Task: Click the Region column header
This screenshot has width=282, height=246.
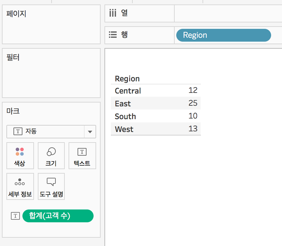Action: click(x=127, y=79)
